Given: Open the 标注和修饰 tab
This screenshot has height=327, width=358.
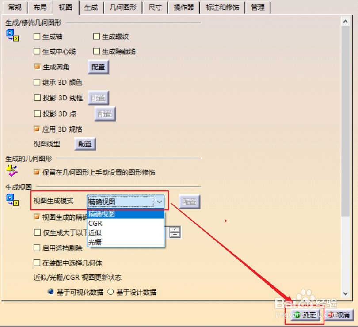Looking at the screenshot, I should [222, 7].
